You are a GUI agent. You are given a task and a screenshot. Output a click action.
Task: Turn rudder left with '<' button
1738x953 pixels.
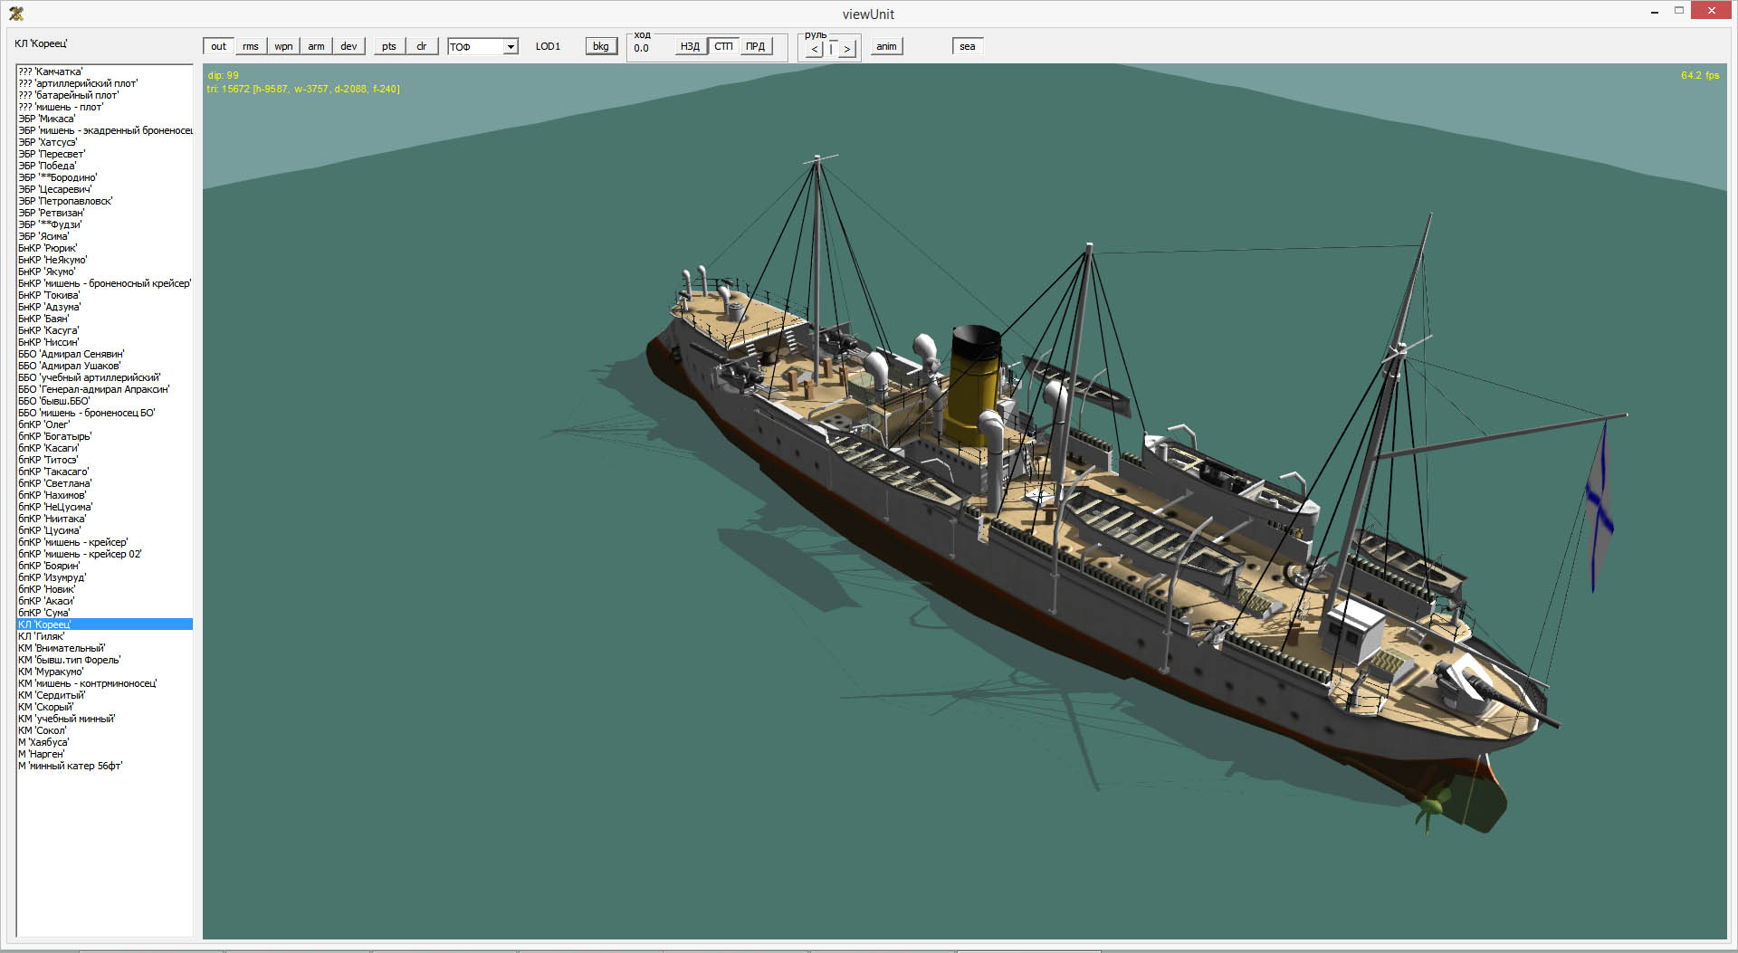click(815, 50)
